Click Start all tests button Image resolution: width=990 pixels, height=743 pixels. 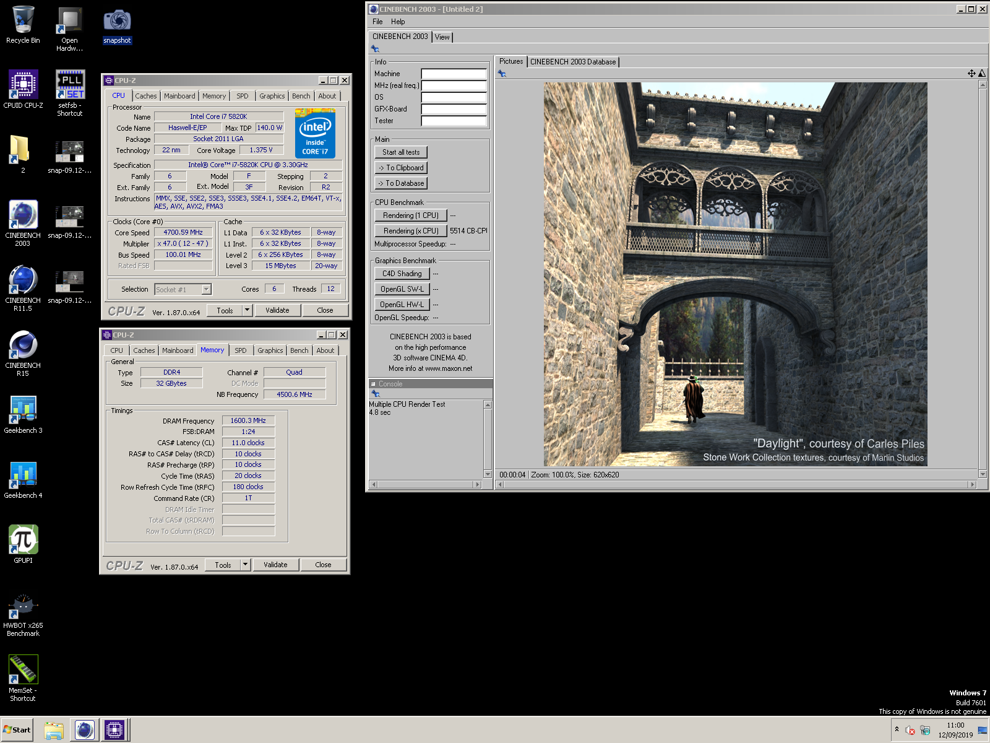(401, 152)
